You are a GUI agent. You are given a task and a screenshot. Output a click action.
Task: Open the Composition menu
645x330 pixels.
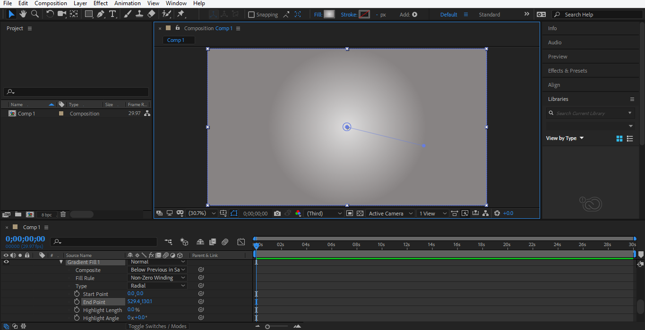(x=51, y=3)
